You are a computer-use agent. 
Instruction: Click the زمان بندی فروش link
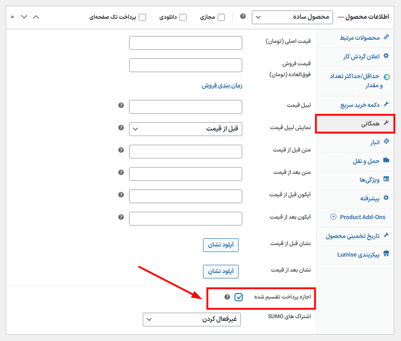point(222,85)
